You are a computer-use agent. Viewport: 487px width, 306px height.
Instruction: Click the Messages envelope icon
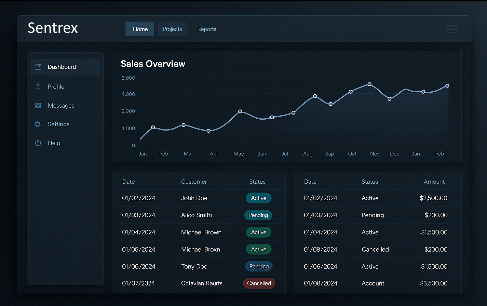[x=38, y=106]
